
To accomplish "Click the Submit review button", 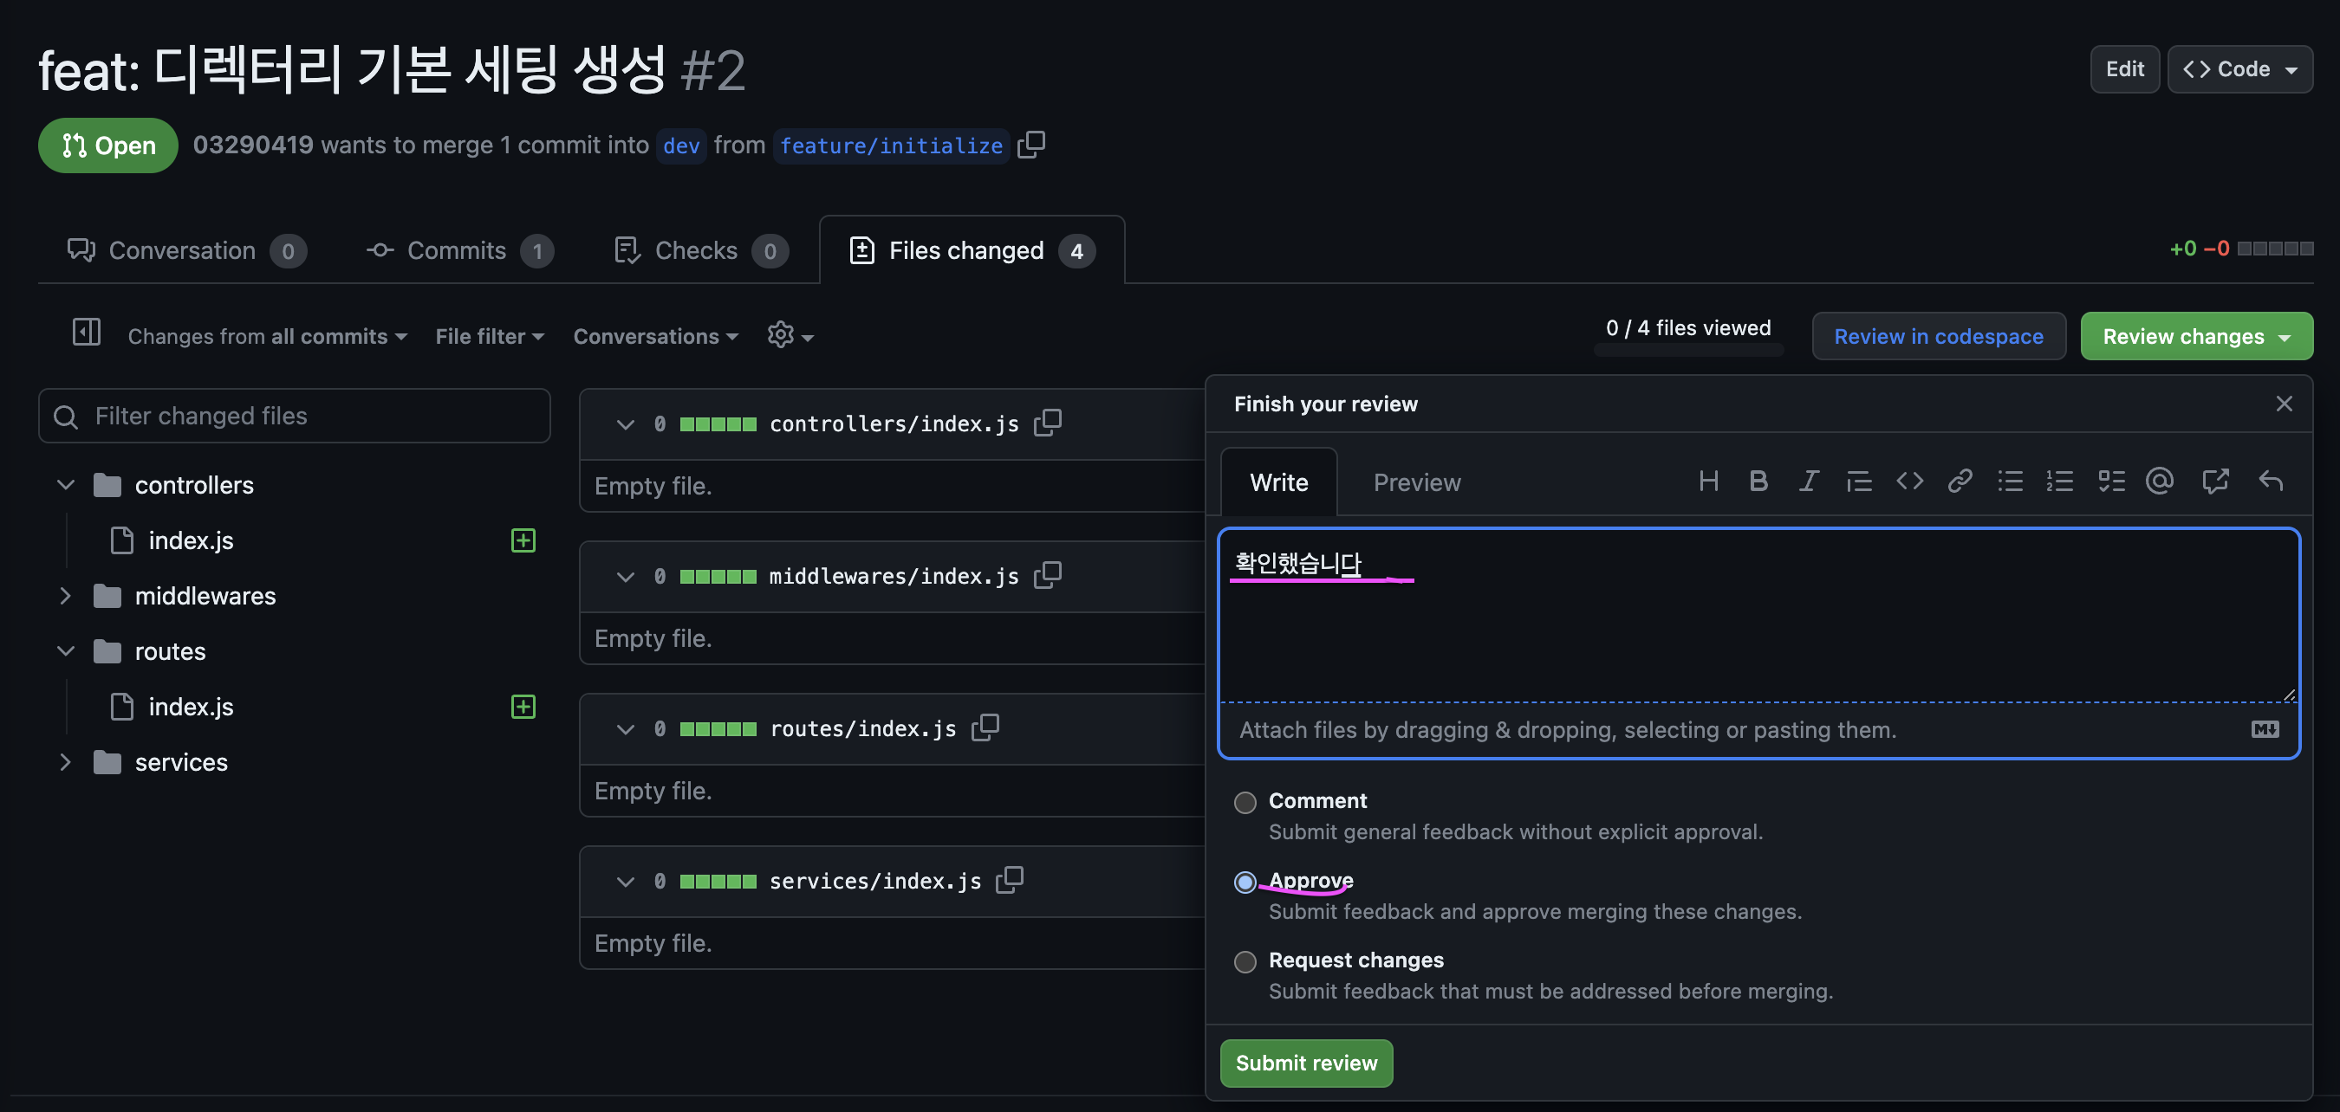I will [1305, 1062].
